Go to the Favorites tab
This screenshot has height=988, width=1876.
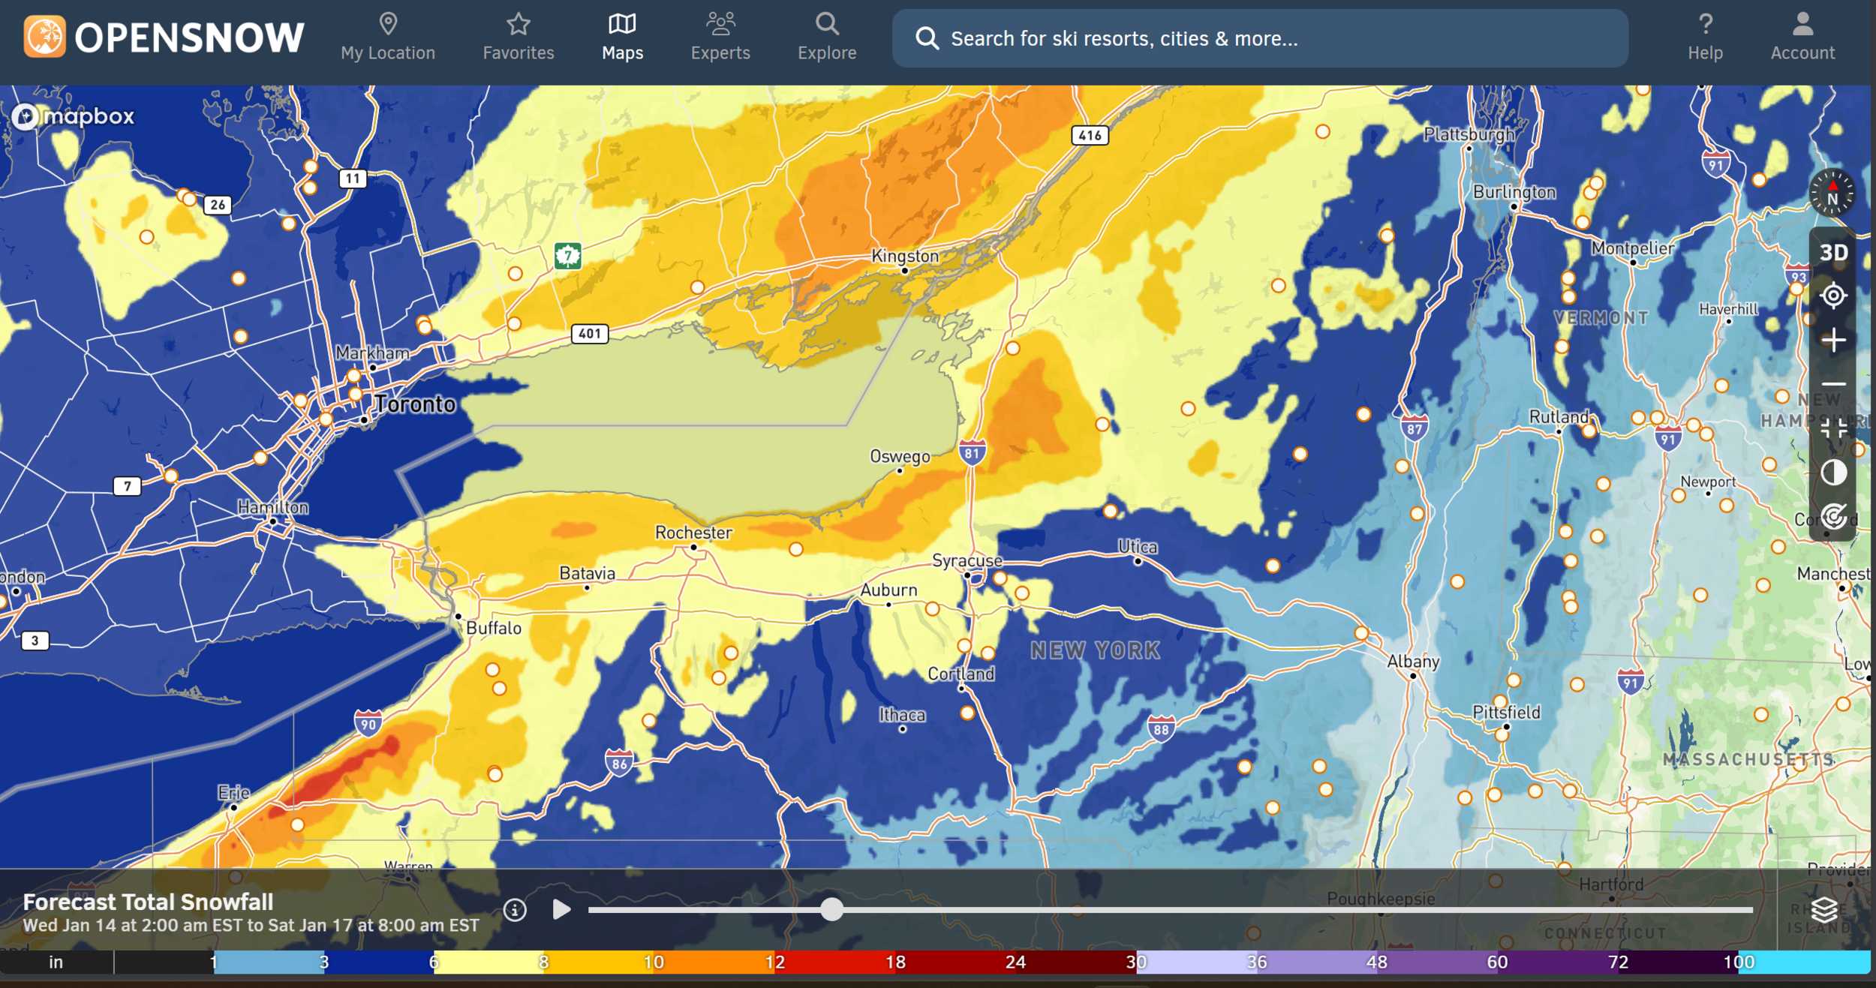(519, 38)
